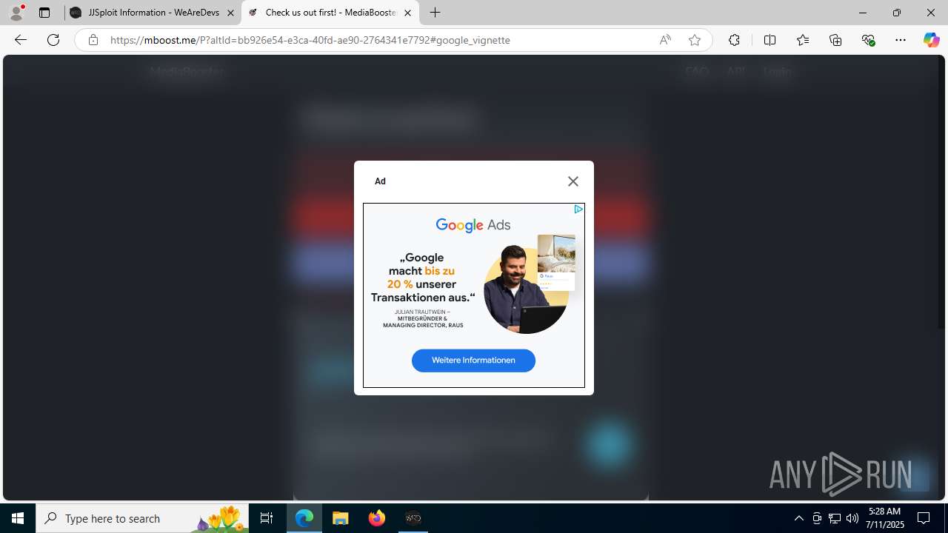Screen dimensions: 948x533
Task: Click the taskbar search box
Action: pos(142,518)
